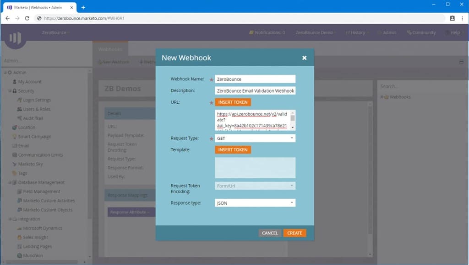The width and height of the screenshot is (469, 265).
Task: Open a new browser tab
Action: (x=83, y=7)
